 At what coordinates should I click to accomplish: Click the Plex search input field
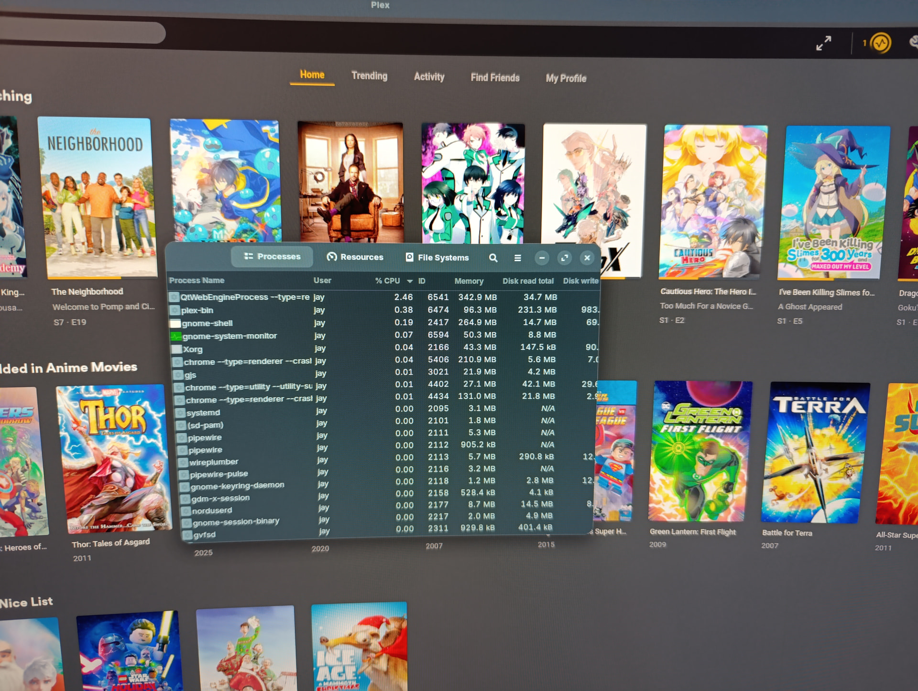click(81, 33)
